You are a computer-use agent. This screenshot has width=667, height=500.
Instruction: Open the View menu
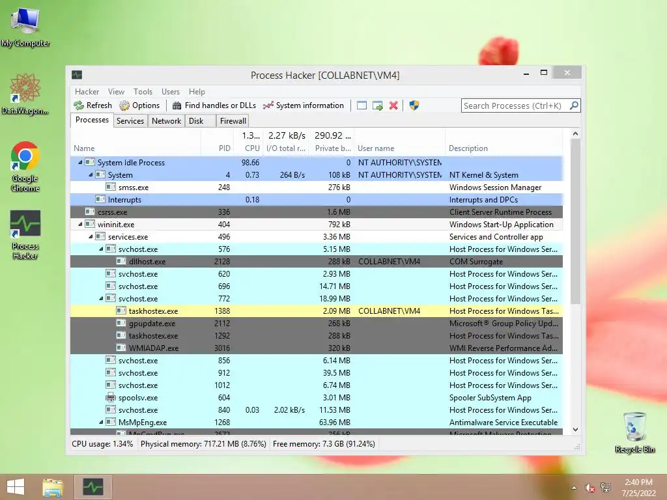click(116, 92)
